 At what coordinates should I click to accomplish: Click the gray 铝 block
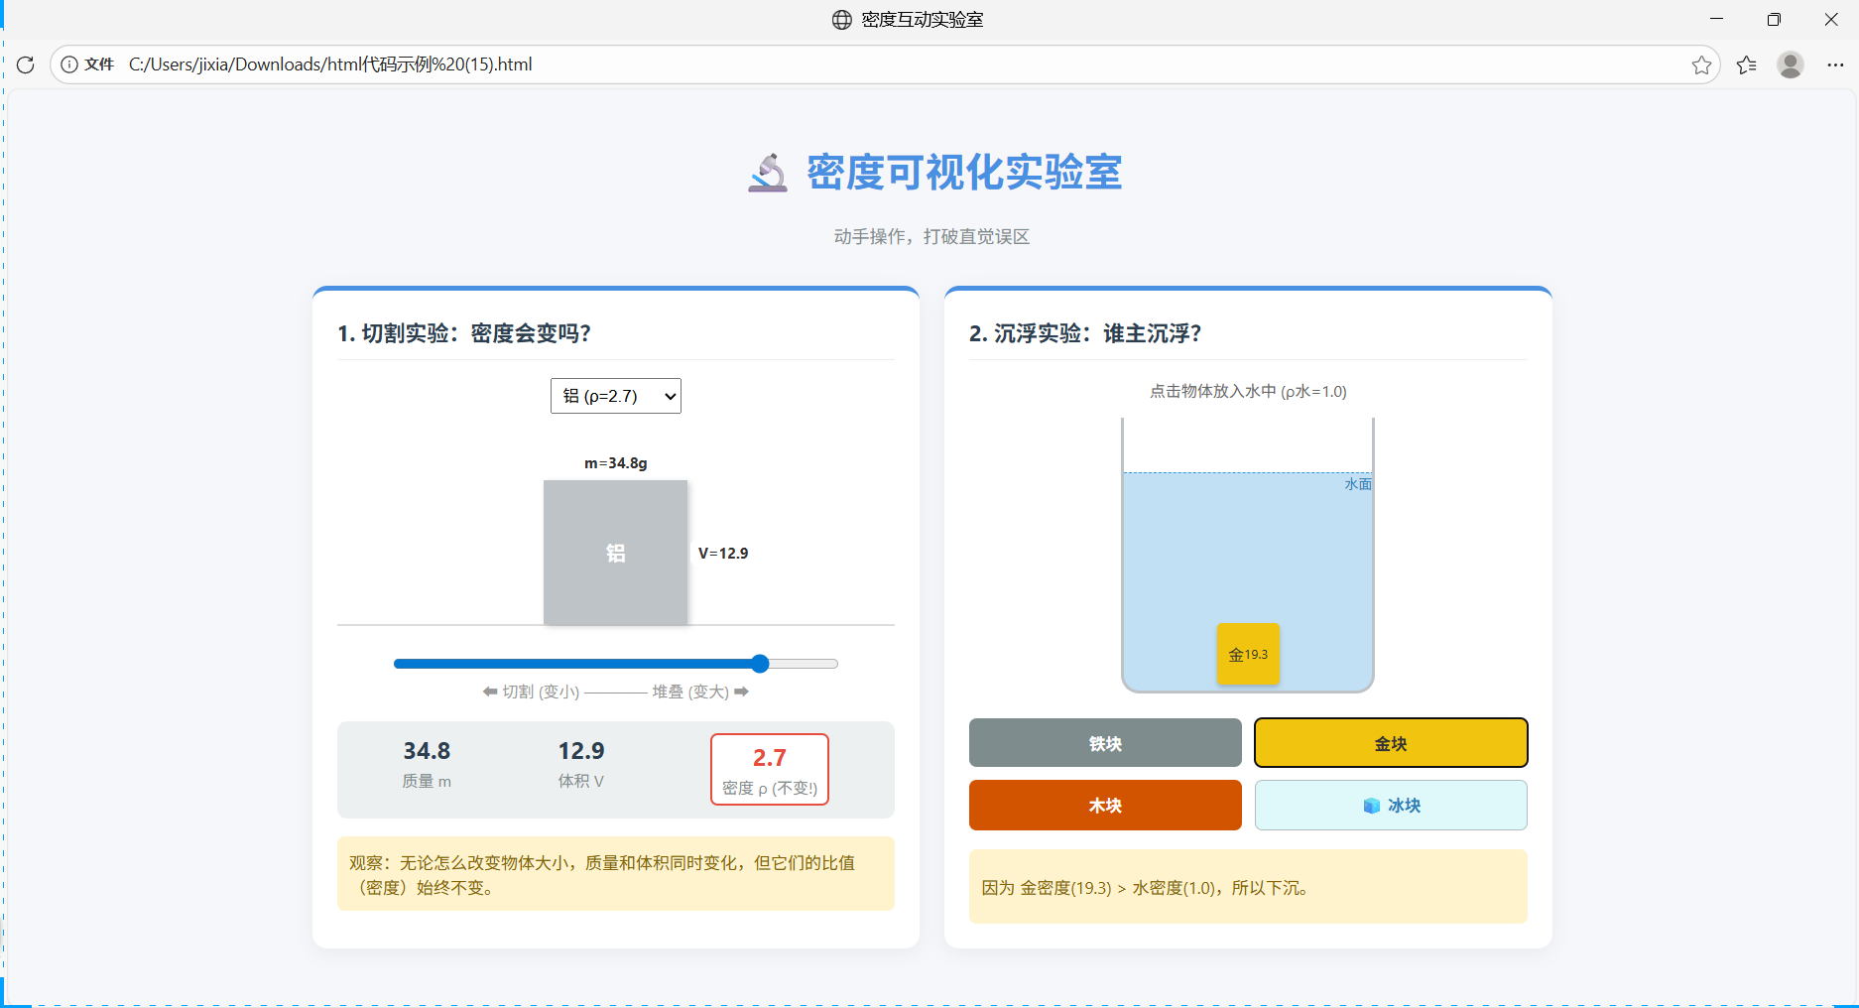click(615, 553)
